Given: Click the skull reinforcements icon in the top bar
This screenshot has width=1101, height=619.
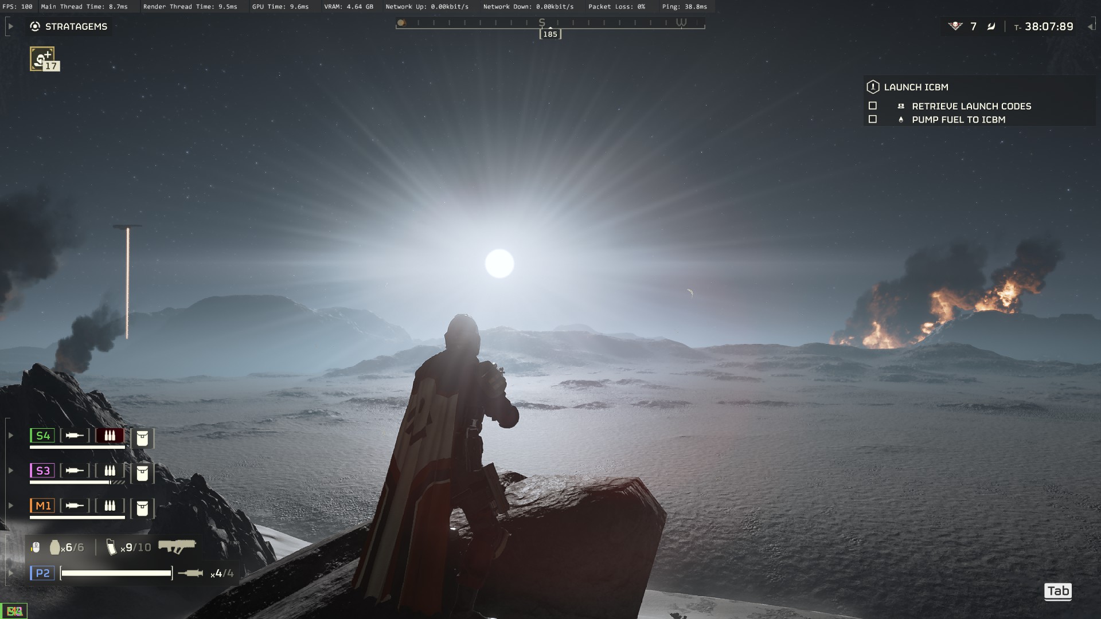Looking at the screenshot, I should pyautogui.click(x=955, y=26).
